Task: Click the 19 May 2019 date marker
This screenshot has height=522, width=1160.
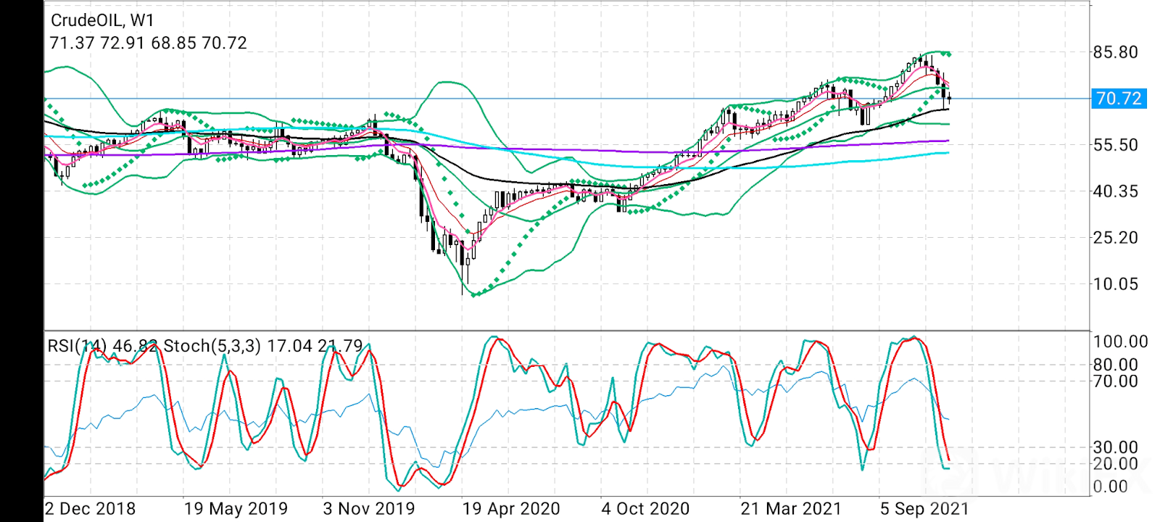Action: pos(236,509)
